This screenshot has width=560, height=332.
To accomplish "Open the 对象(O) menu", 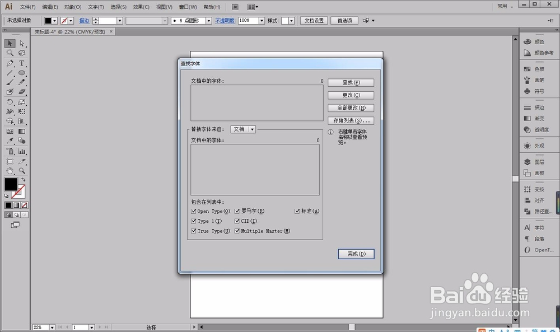I will 73,7.
